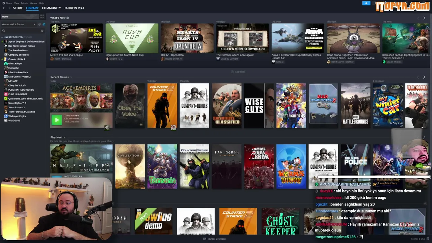
Task: Open Terraria in Play Next shelf
Action: [162, 166]
